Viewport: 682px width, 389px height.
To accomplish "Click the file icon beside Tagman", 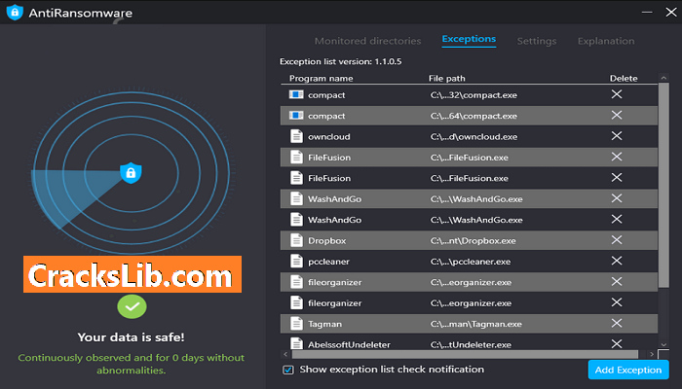I will tap(296, 324).
